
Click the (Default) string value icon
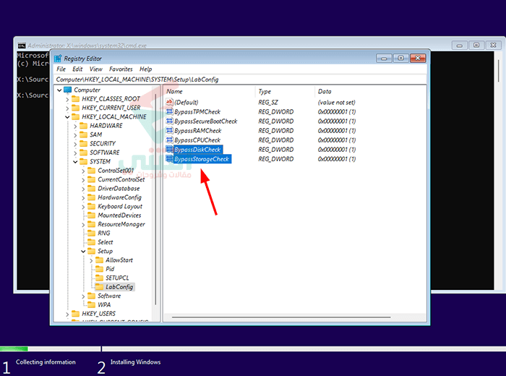[169, 102]
